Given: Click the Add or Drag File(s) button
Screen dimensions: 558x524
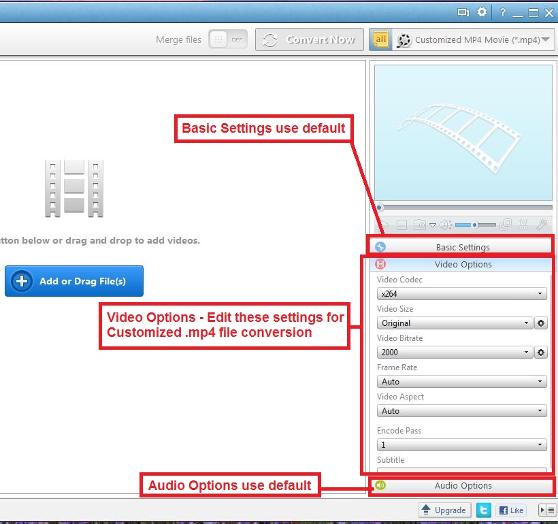Looking at the screenshot, I should click(x=74, y=281).
